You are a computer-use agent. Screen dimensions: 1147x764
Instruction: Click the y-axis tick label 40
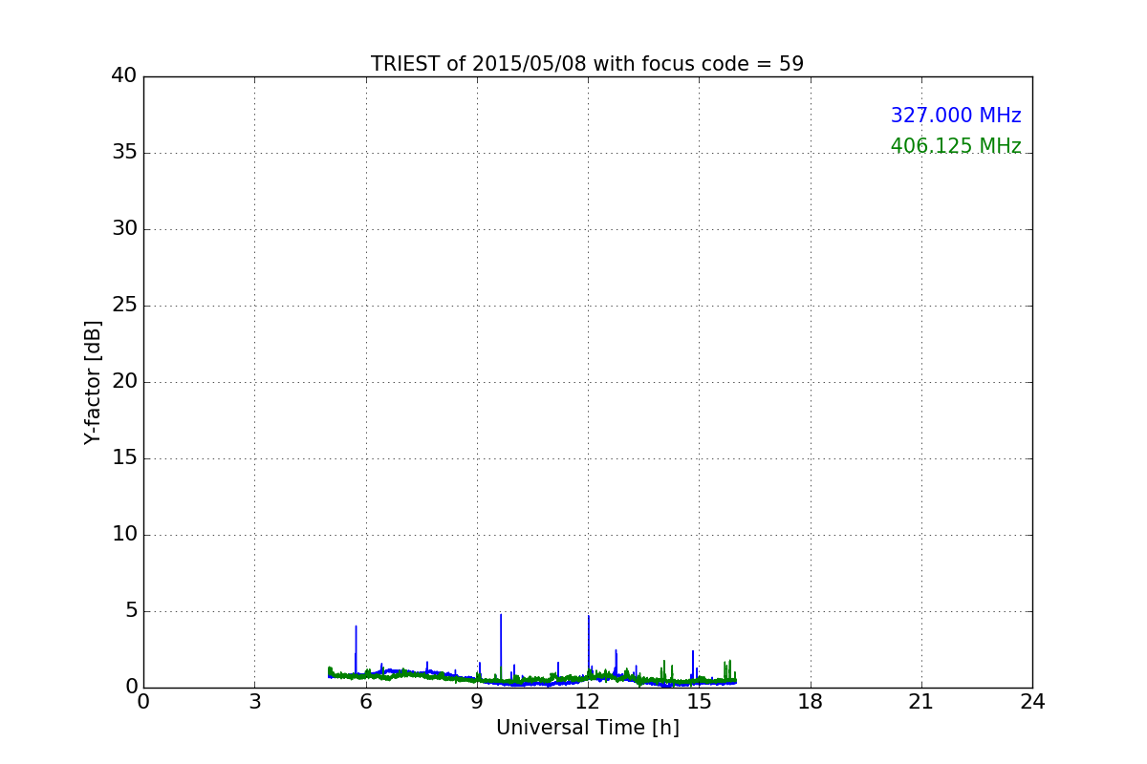[124, 76]
